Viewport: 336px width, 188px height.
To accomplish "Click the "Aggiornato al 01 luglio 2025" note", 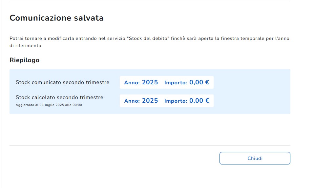I will tap(49, 105).
